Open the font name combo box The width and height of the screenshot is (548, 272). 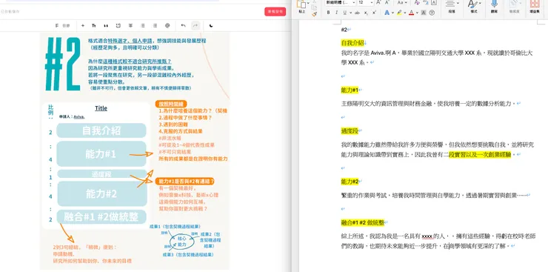(341, 2)
